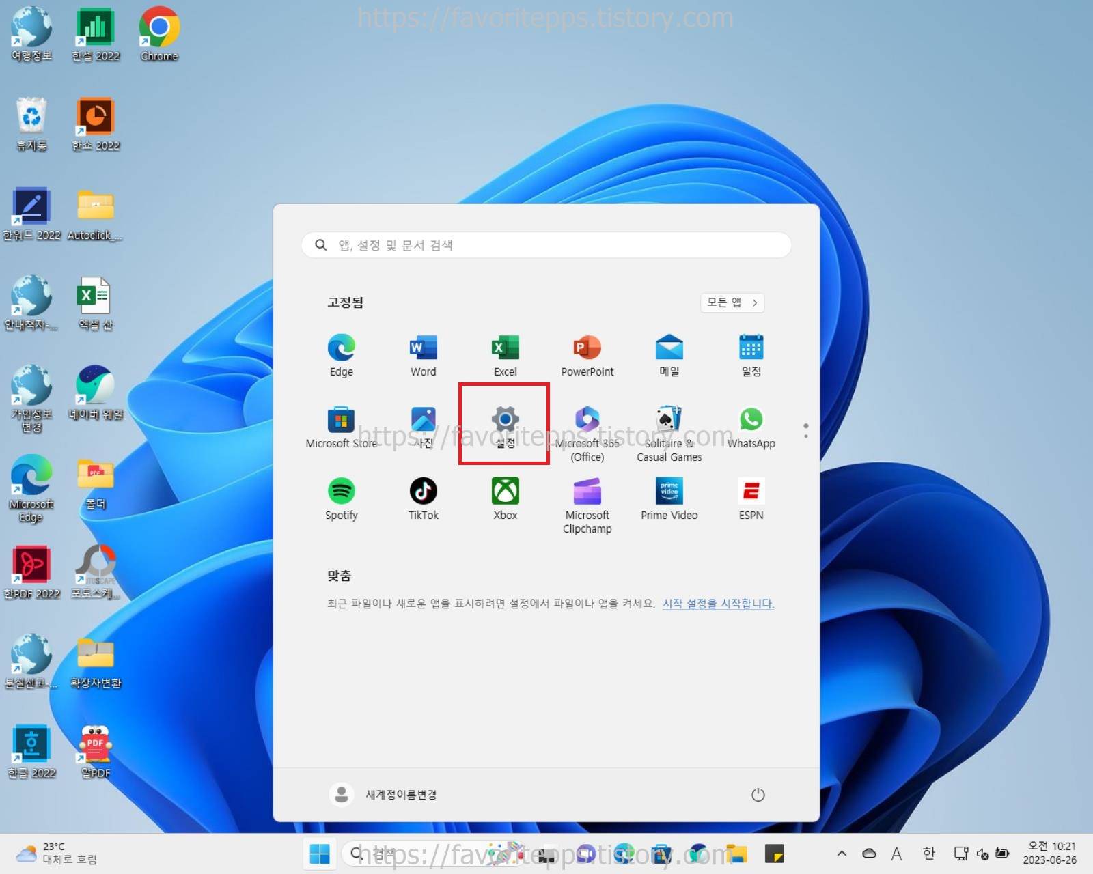Open the 새계정이름변경 user account menu
This screenshot has width=1093, height=874.
pos(383,794)
